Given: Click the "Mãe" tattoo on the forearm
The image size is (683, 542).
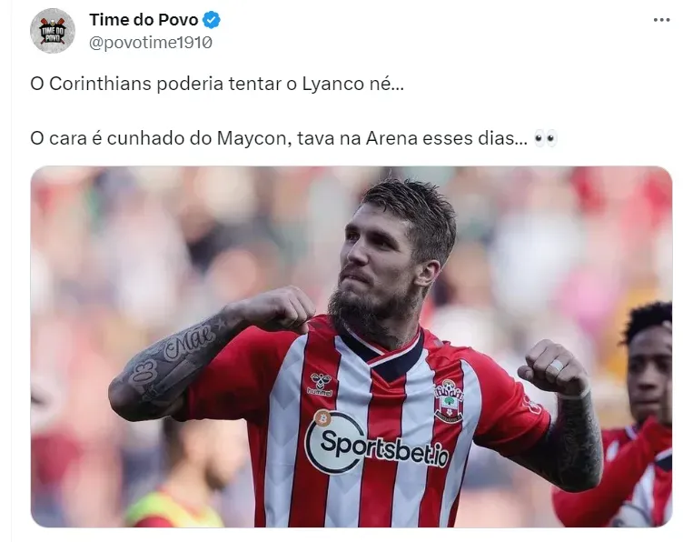Looking at the screenshot, I should (189, 340).
